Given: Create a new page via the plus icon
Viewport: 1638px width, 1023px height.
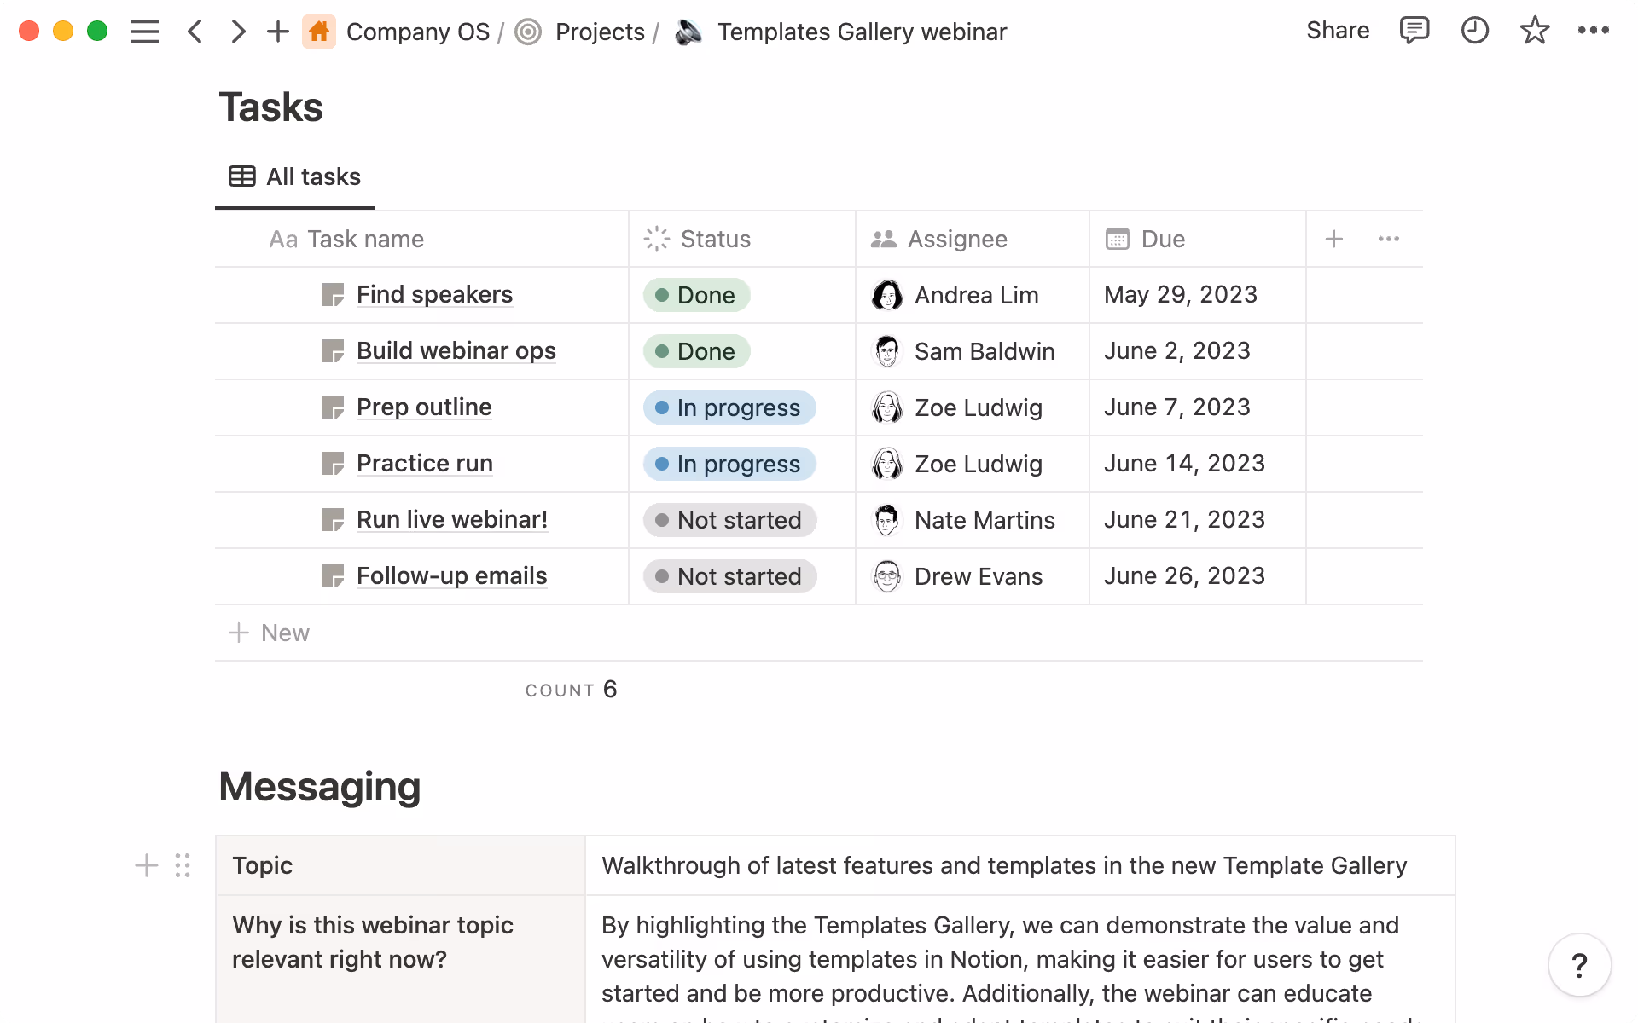Looking at the screenshot, I should point(277,31).
